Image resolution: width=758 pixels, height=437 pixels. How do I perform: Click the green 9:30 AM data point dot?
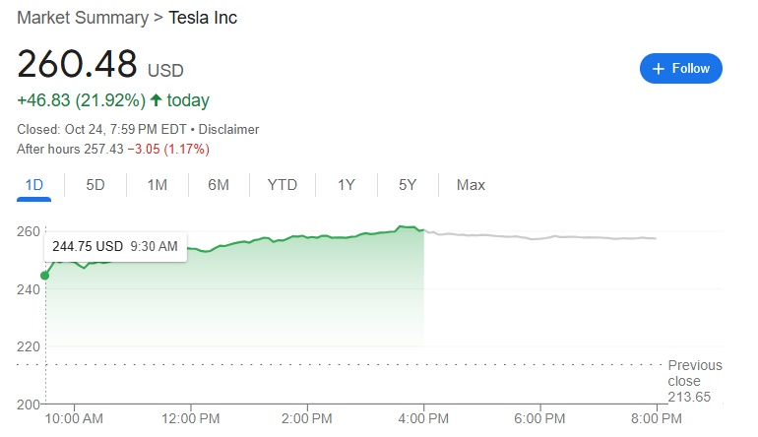pyautogui.click(x=45, y=276)
